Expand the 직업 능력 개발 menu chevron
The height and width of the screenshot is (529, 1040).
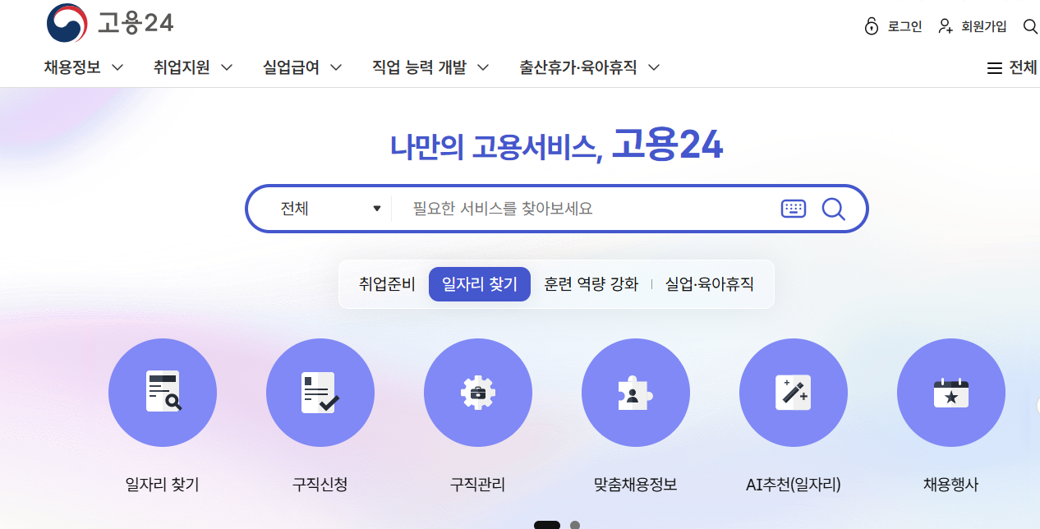point(483,67)
